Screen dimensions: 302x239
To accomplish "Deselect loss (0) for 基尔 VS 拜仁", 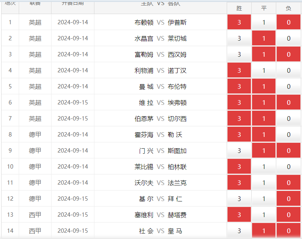I will pyautogui.click(x=288, y=198).
